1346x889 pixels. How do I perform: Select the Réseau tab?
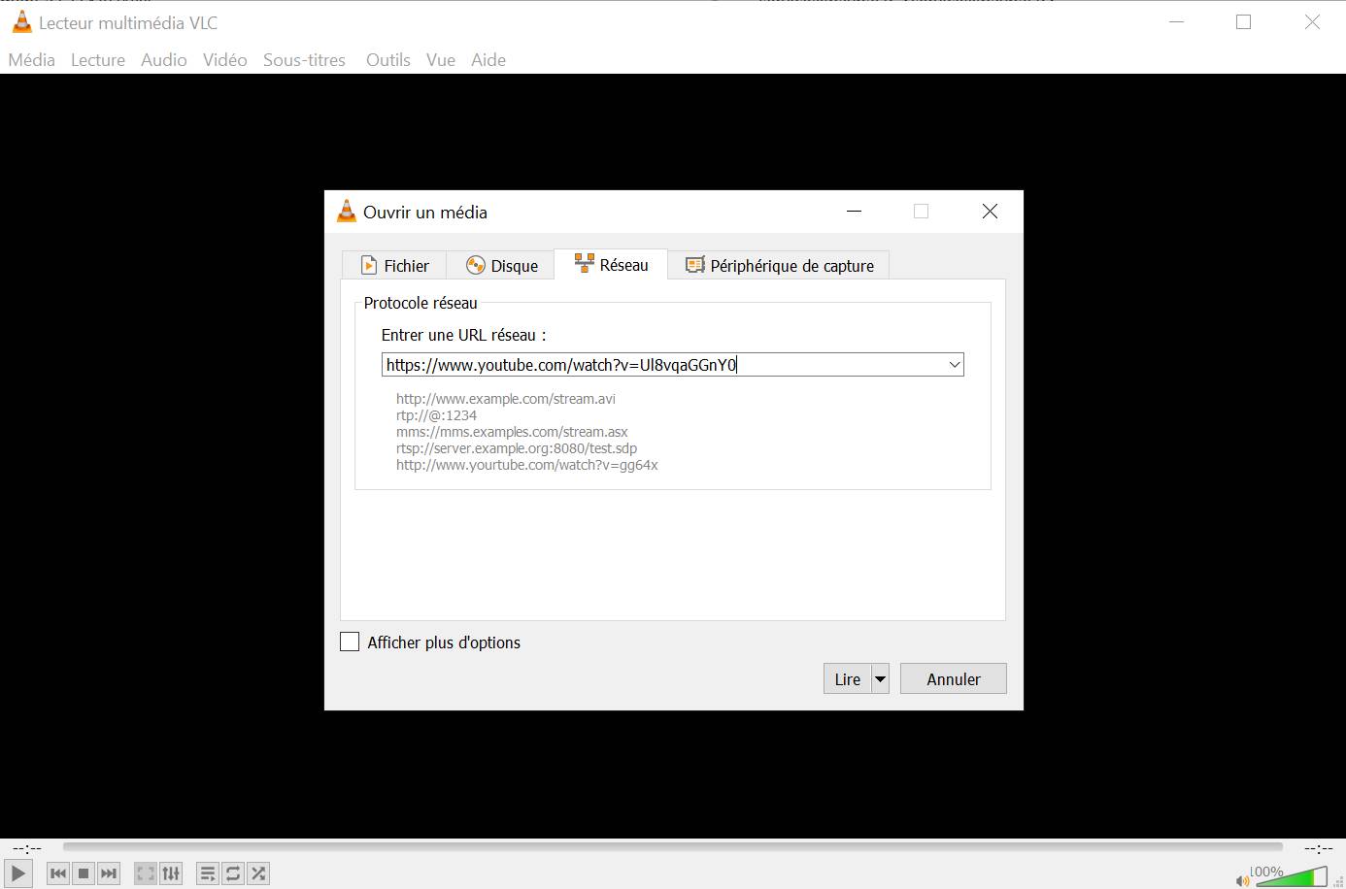[611, 264]
